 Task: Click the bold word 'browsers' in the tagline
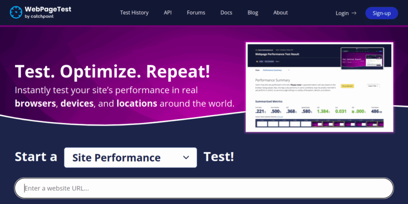click(36, 104)
